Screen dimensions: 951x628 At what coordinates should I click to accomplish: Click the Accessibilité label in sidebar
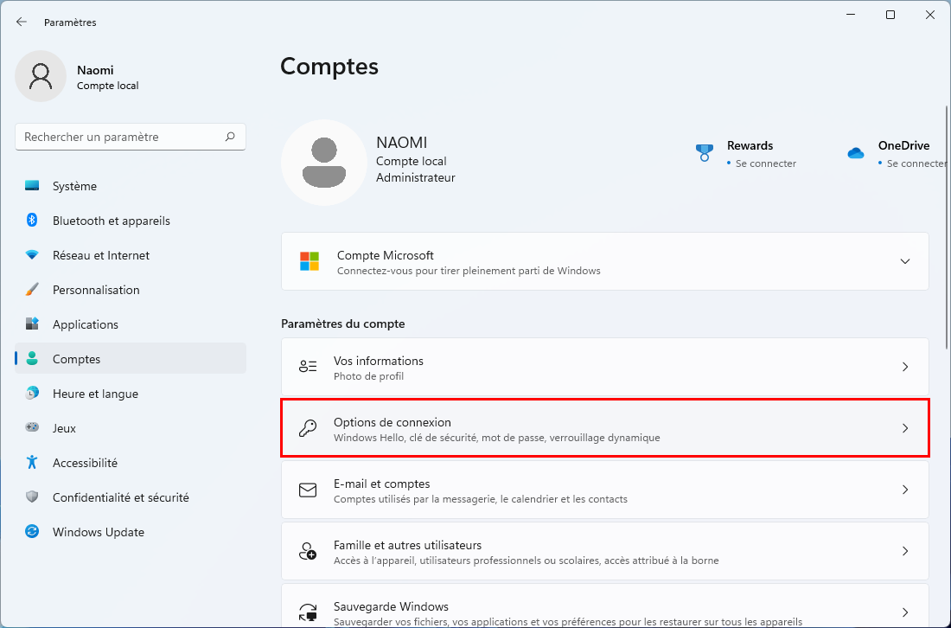tap(85, 463)
